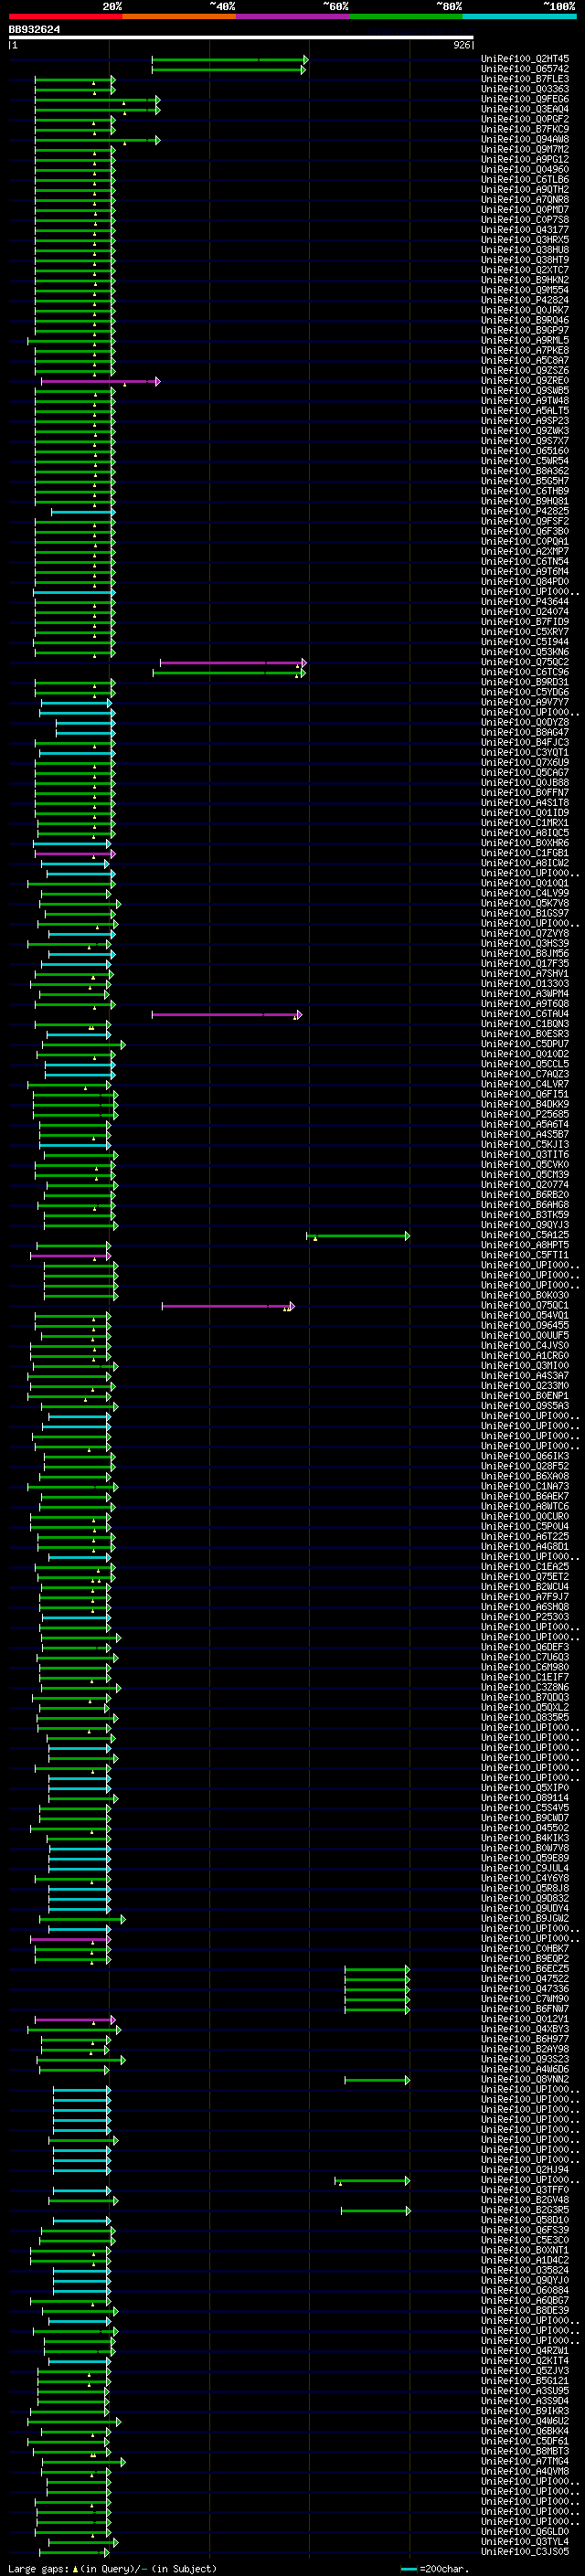Click the orange ~40% identity legend bar

click(x=179, y=17)
